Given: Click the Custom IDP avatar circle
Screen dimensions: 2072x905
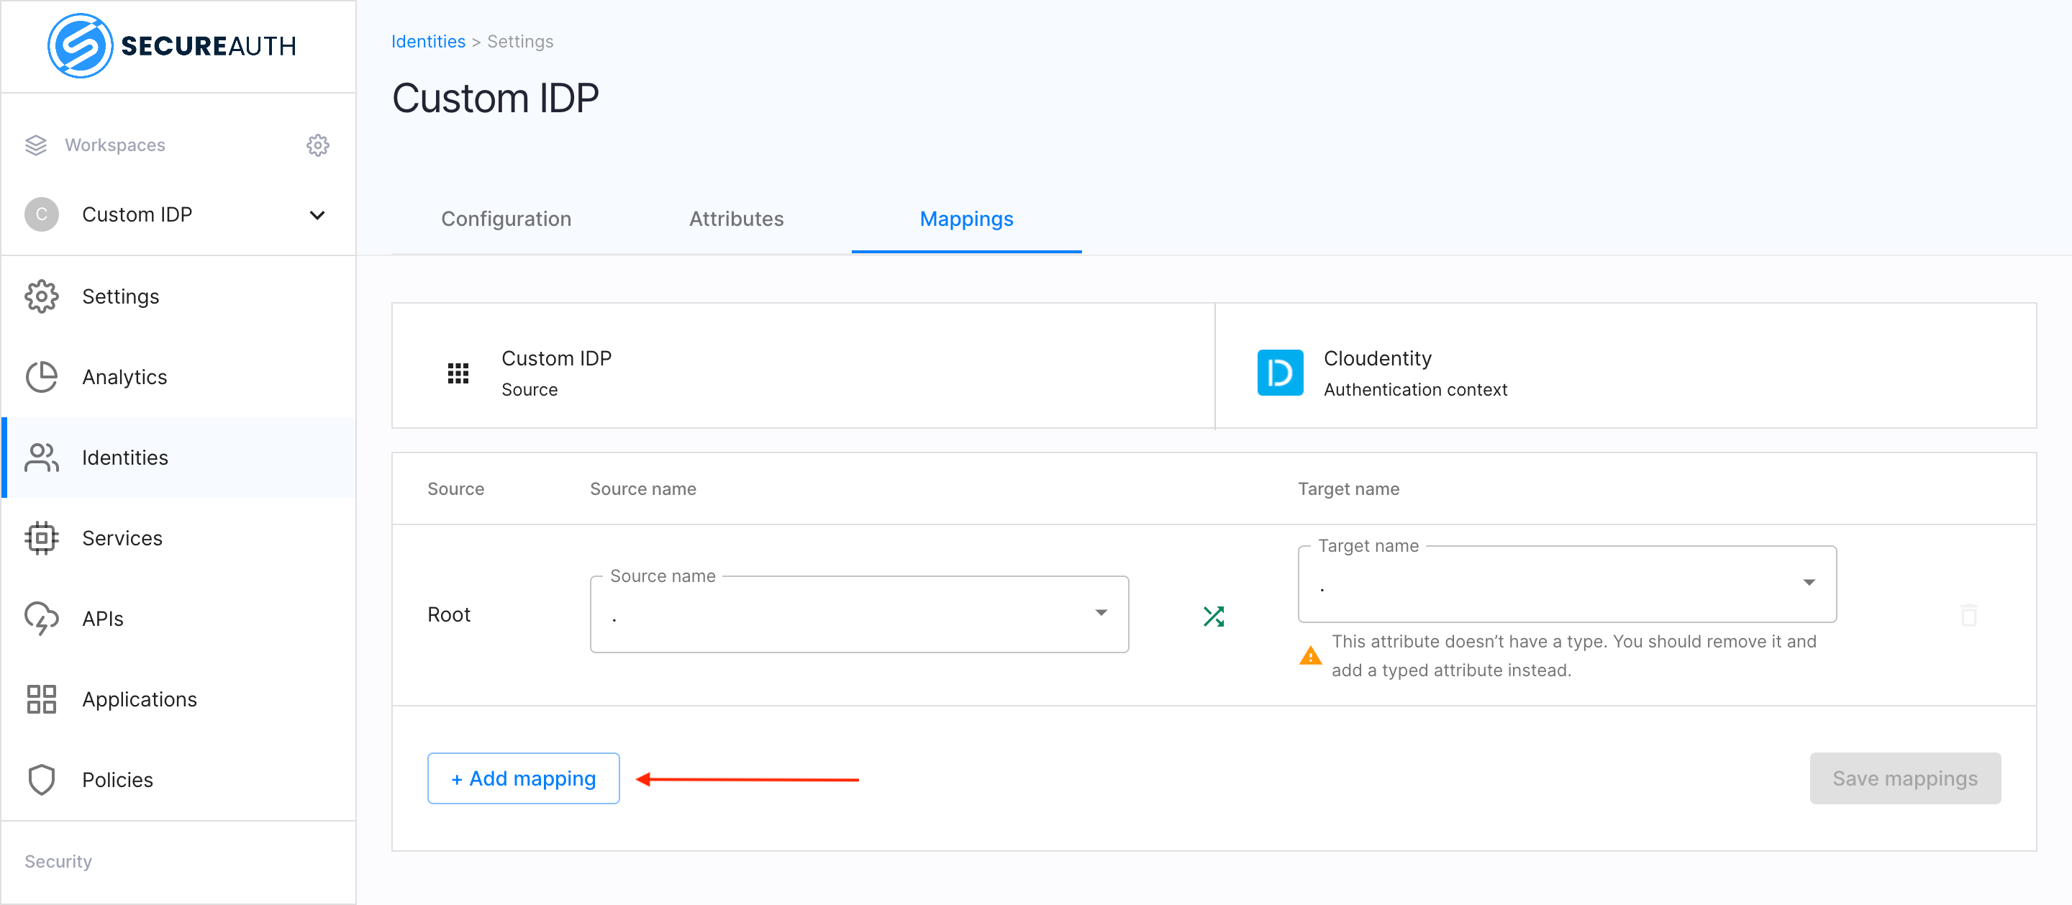Looking at the screenshot, I should point(42,215).
